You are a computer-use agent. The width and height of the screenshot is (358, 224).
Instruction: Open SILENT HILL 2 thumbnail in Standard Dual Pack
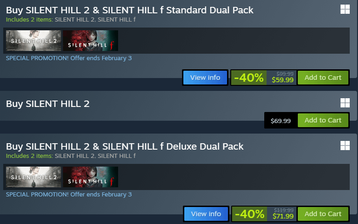[34, 40]
